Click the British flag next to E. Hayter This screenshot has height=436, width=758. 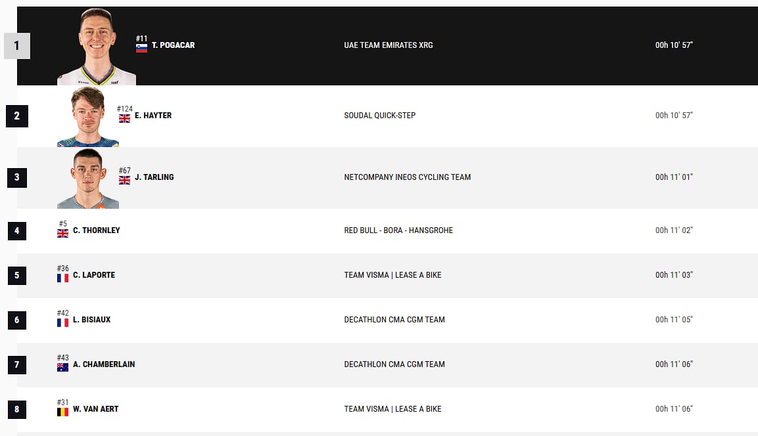coord(124,119)
